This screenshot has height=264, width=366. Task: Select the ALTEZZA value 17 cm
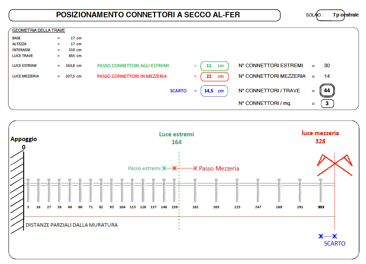point(76,44)
